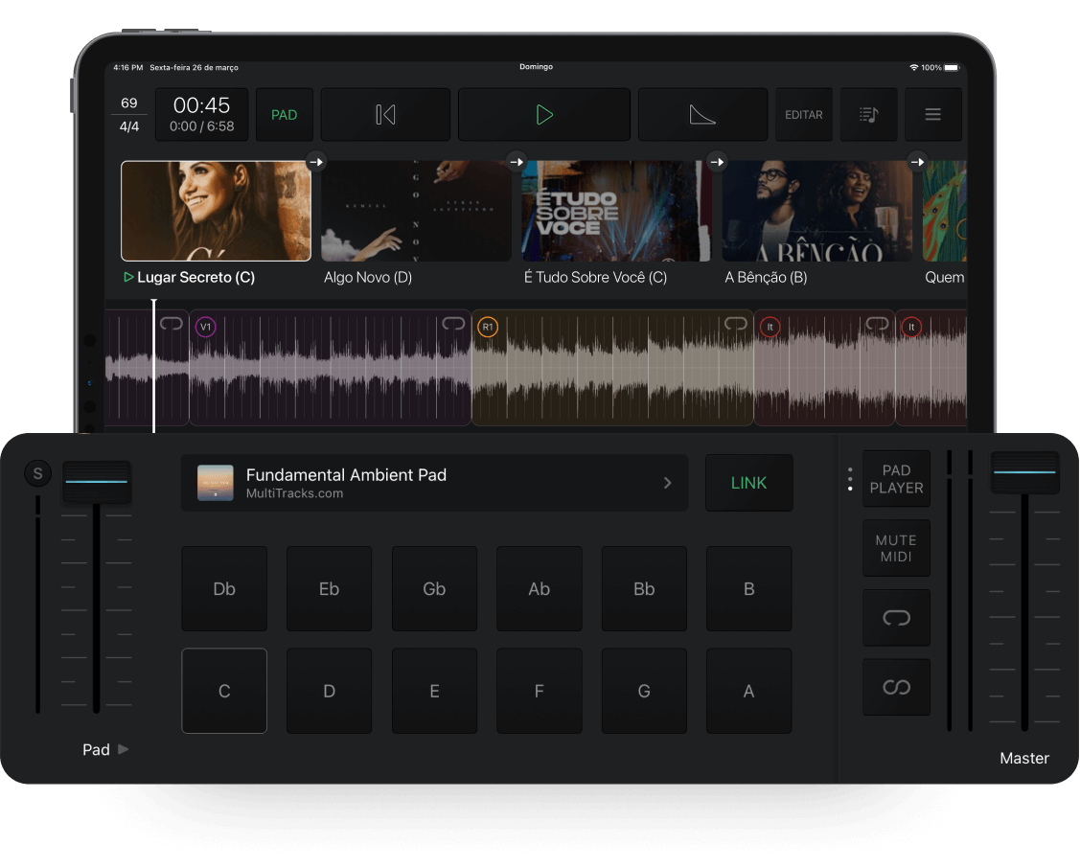Play the C chord pad
Image resolution: width=1080 pixels, height=867 pixels.
click(223, 691)
